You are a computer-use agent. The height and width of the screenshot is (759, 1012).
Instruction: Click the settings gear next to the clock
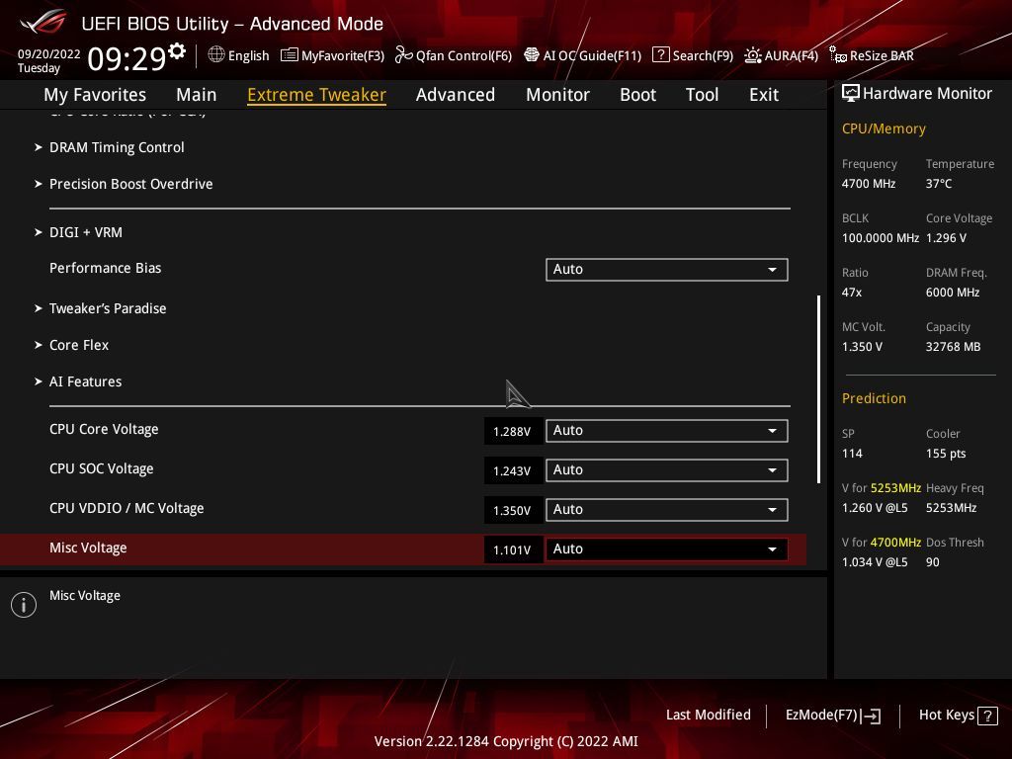click(x=176, y=50)
